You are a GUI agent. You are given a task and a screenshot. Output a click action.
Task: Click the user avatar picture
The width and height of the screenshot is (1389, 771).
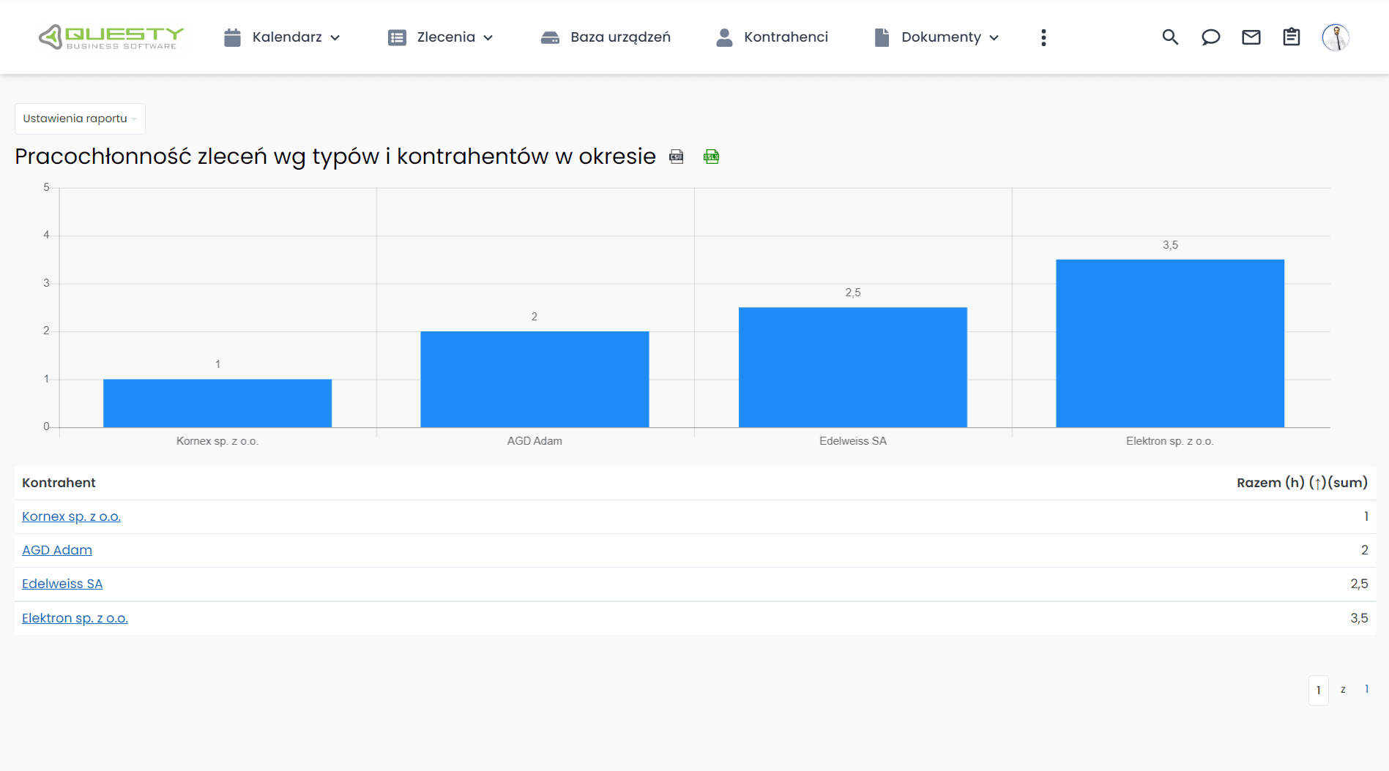point(1336,37)
